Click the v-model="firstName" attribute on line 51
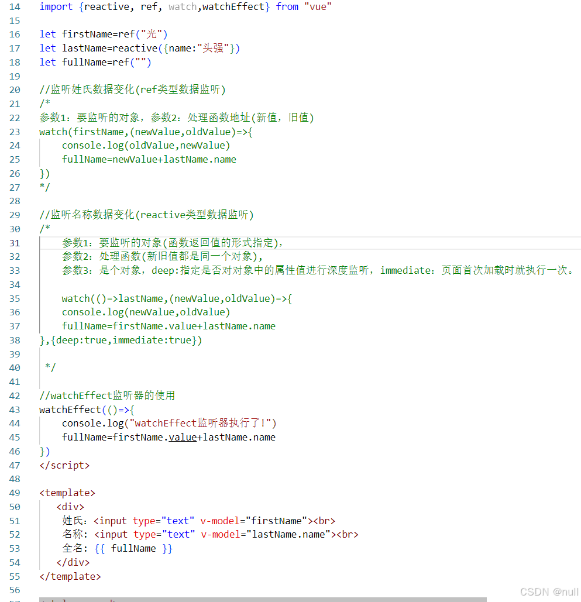This screenshot has width=581, height=602. (x=253, y=521)
